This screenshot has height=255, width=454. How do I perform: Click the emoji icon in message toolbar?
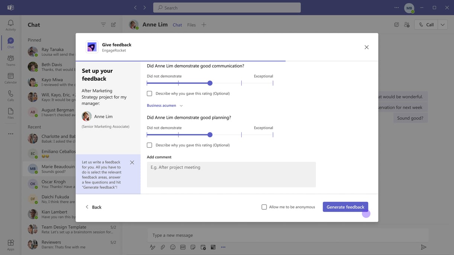tap(173, 247)
